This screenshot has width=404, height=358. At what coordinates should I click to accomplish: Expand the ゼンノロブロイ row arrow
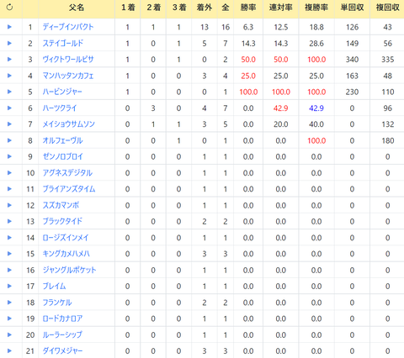click(x=9, y=156)
